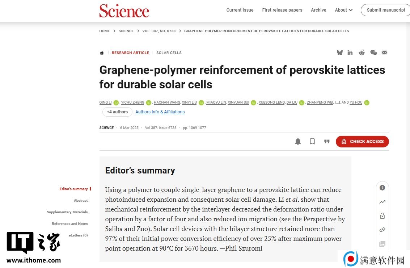Share article via WeChat icon
The height and width of the screenshot is (268, 410).
coord(374,53)
